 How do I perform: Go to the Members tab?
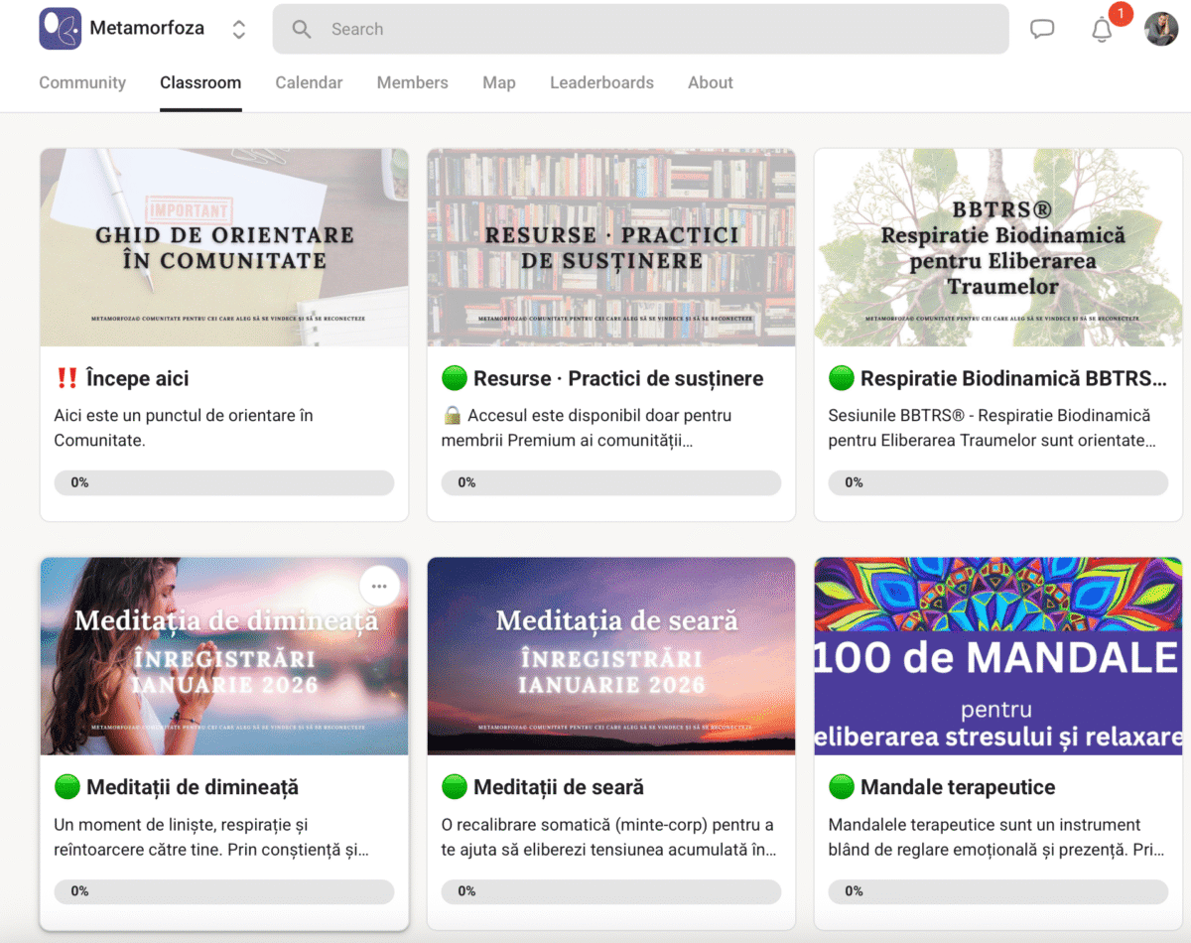412,82
